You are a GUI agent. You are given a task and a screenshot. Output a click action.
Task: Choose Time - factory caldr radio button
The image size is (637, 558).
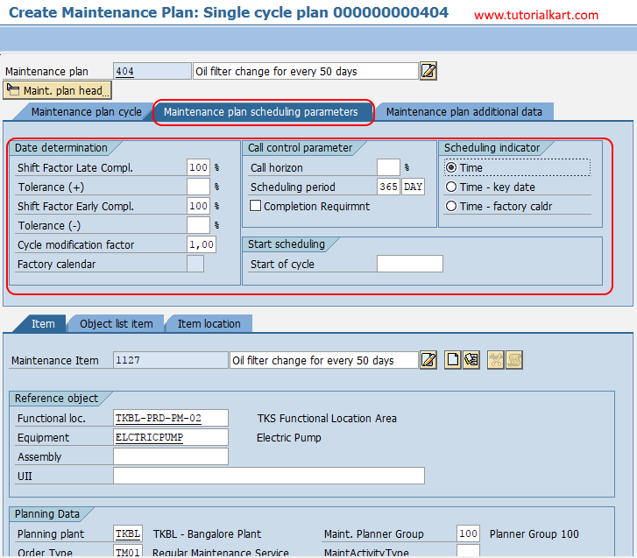(451, 206)
